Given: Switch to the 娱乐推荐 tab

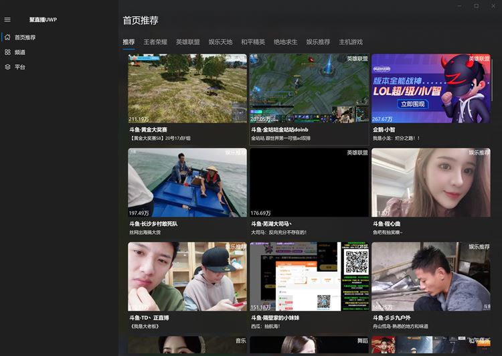Looking at the screenshot, I should coord(318,42).
